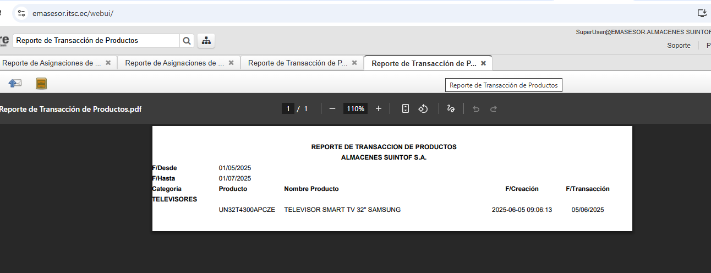
Task: Switch to first Reporte de Asignaciones tab
Action: tap(51, 63)
